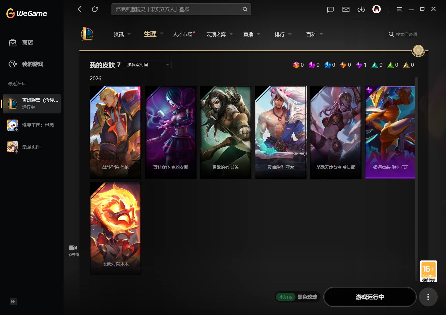The image size is (446, 315).
Task: Expand the 直播 dropdown arrow
Action: [x=259, y=34]
